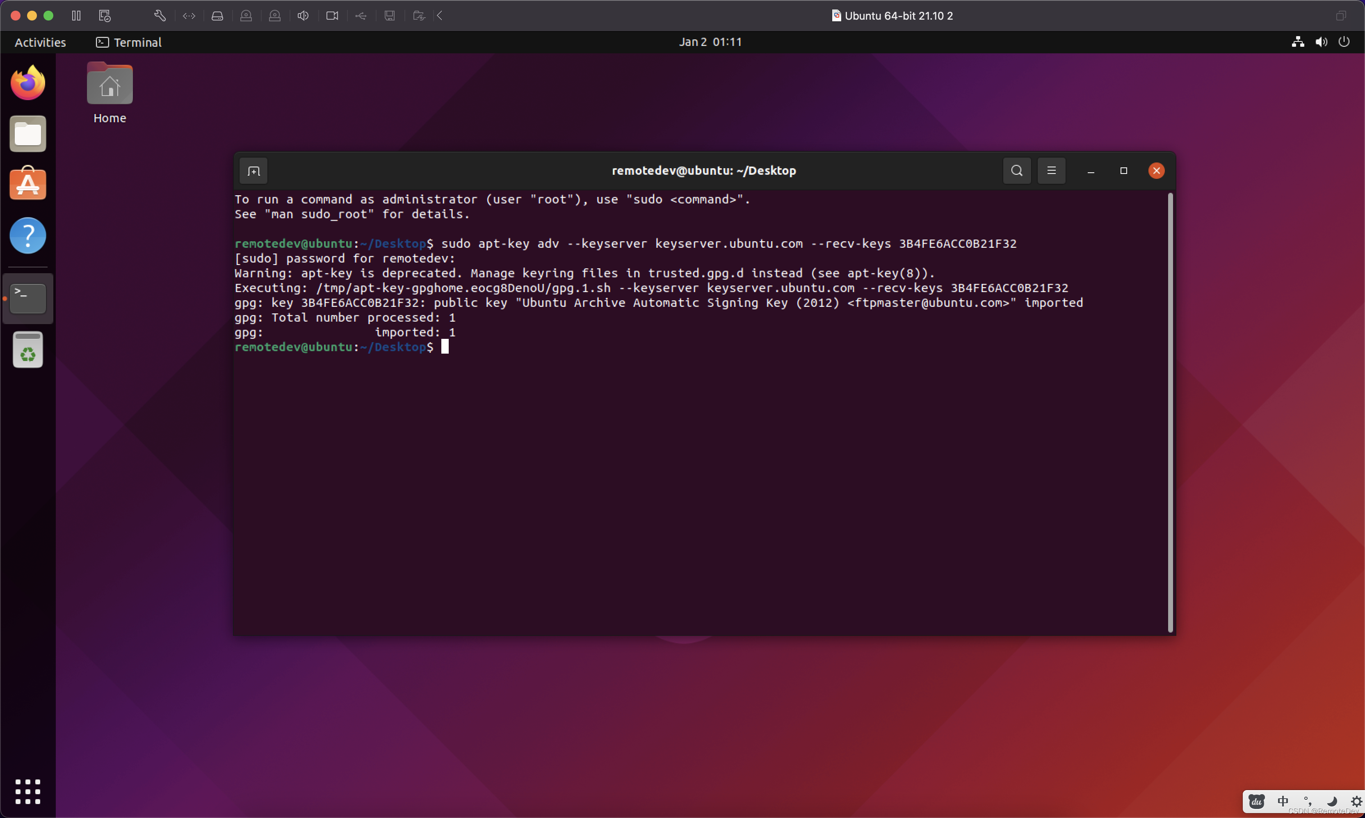
Task: Open the terminal hamburger menu
Action: click(x=1052, y=171)
